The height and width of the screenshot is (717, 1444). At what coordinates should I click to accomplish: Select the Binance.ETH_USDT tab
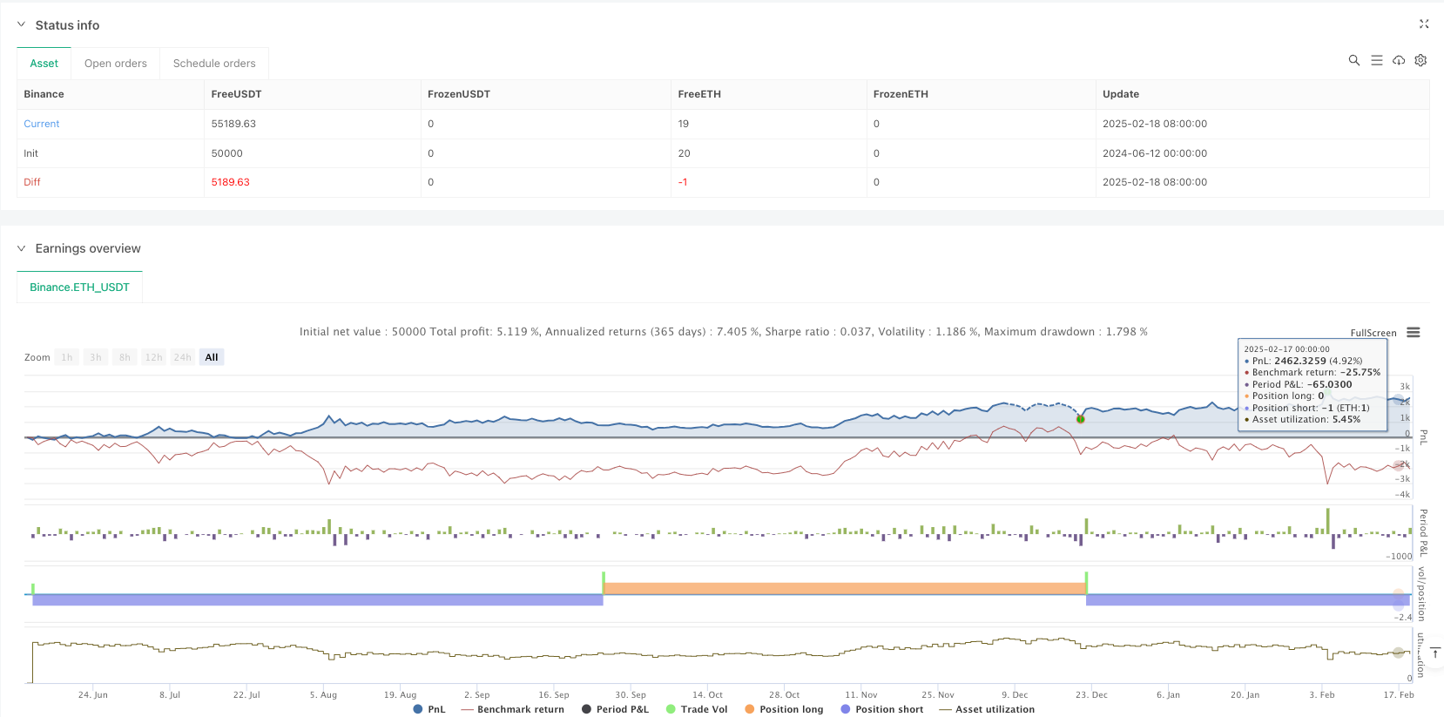[79, 287]
